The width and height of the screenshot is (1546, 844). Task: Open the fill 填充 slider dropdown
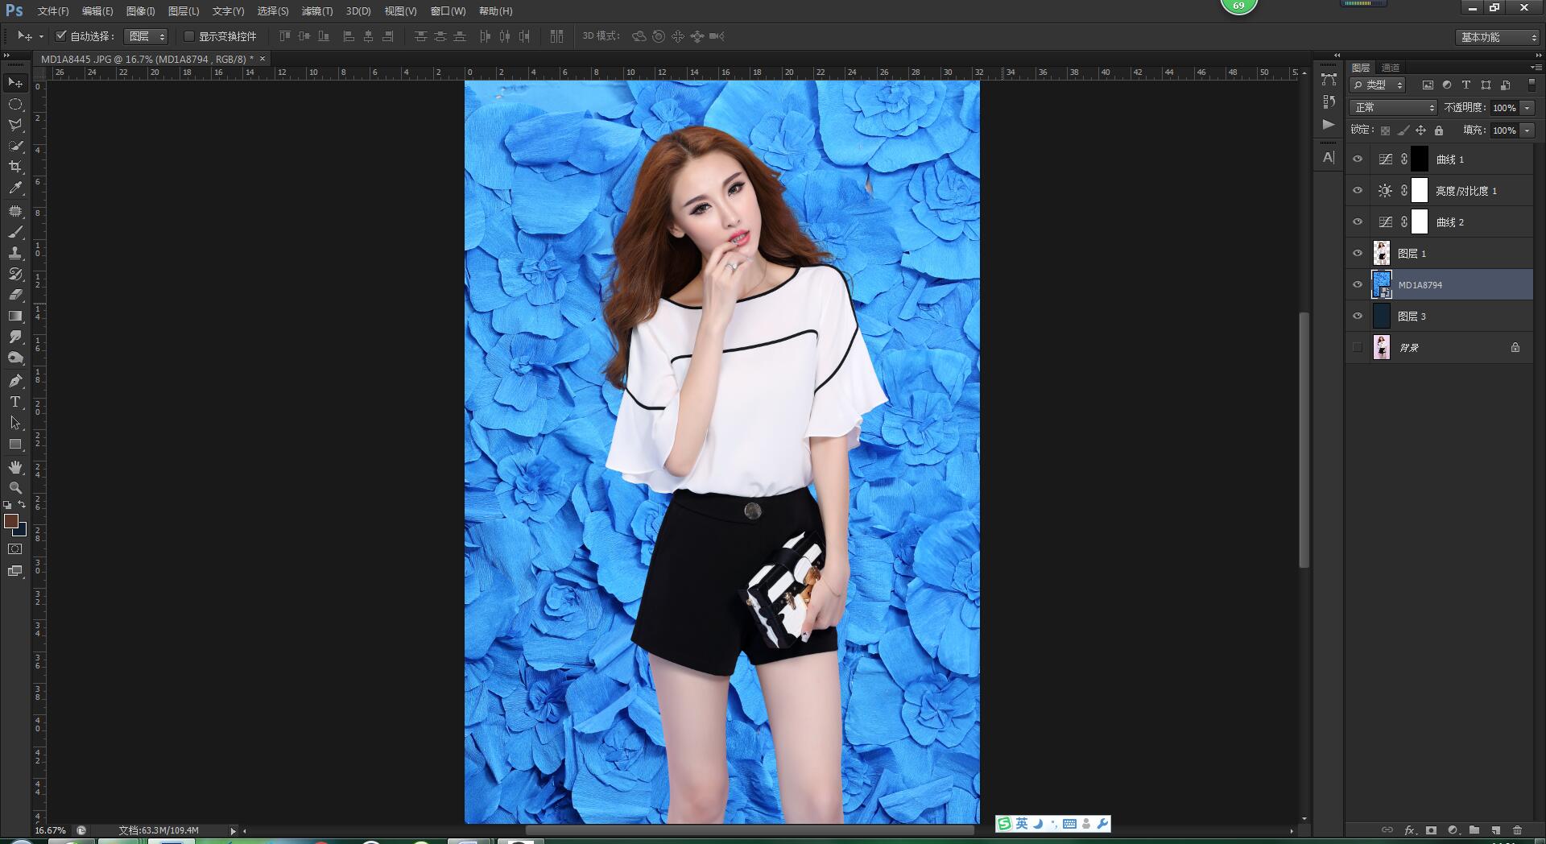click(1527, 130)
